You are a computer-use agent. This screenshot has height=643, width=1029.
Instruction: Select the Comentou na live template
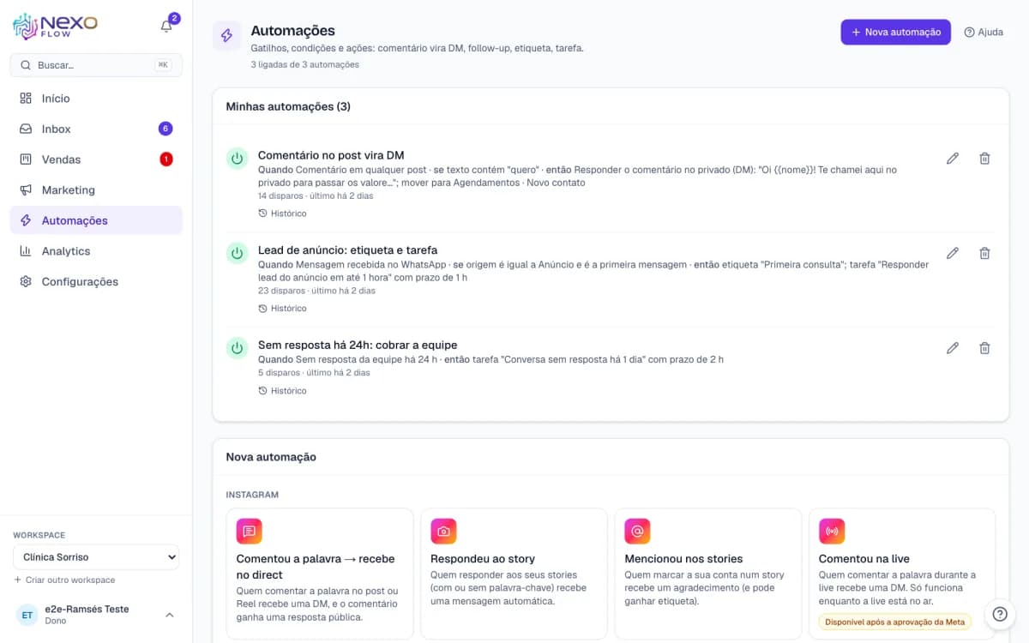click(902, 574)
